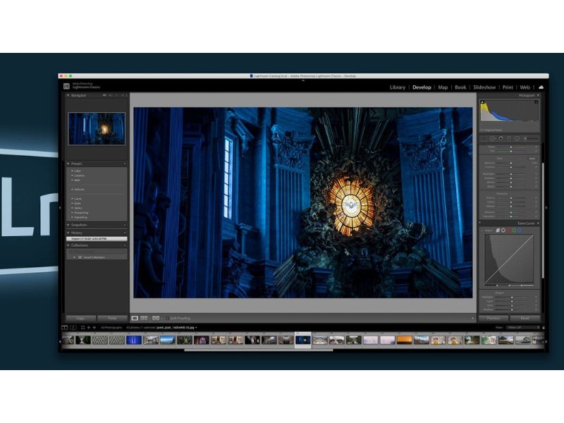Select the Crop Overlay tool icon
This screenshot has width=564, height=423.
(484, 138)
